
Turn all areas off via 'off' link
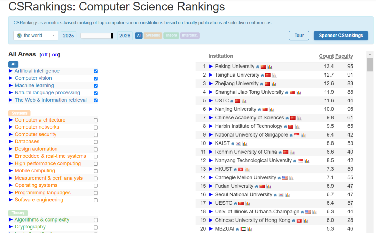pyautogui.click(x=44, y=55)
